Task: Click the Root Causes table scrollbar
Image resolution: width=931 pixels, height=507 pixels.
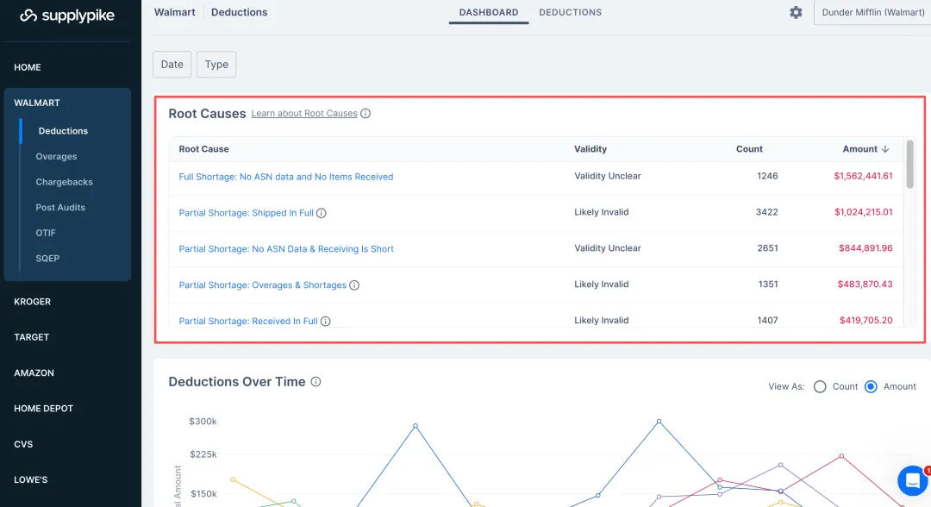Action: pyautogui.click(x=910, y=164)
